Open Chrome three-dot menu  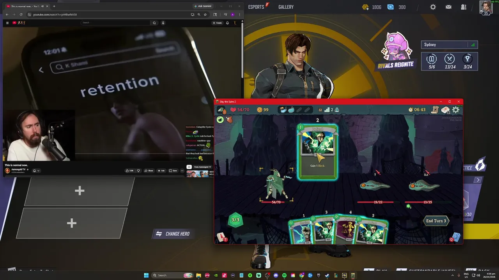coord(239,14)
